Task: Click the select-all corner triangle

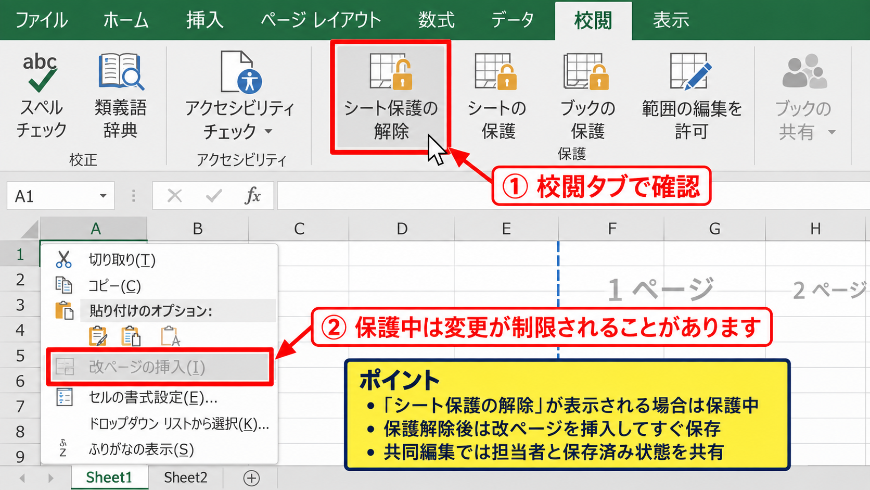Action: coord(29,229)
